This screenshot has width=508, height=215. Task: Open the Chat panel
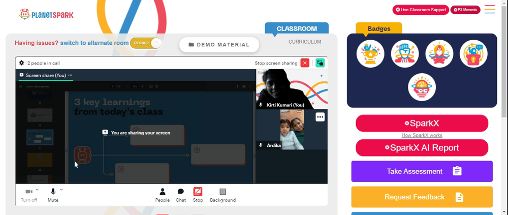click(181, 195)
